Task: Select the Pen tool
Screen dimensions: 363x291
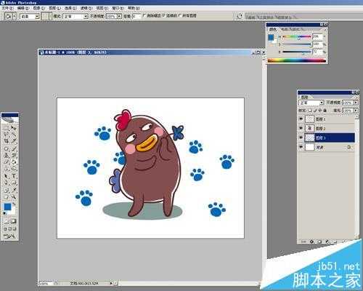Action: [7, 183]
